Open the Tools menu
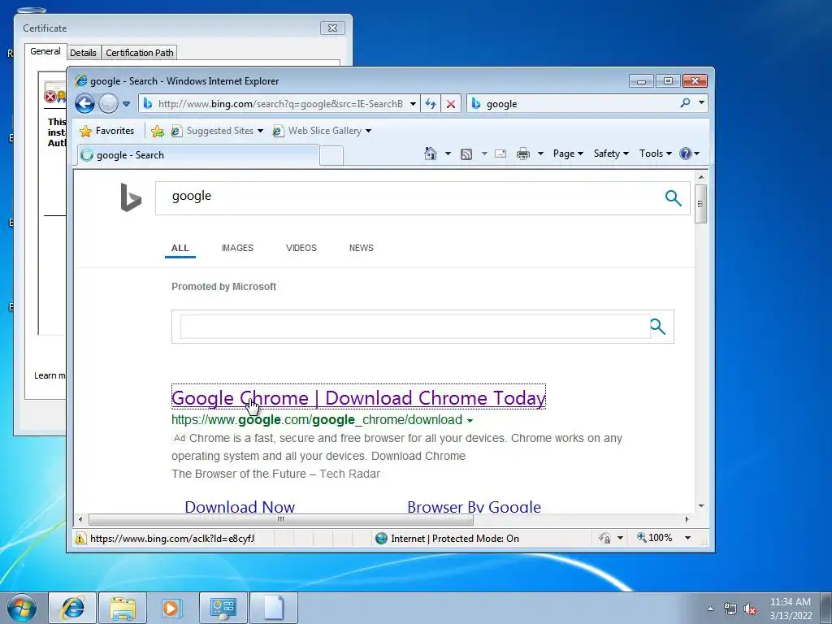This screenshot has height=624, width=832. tap(656, 154)
